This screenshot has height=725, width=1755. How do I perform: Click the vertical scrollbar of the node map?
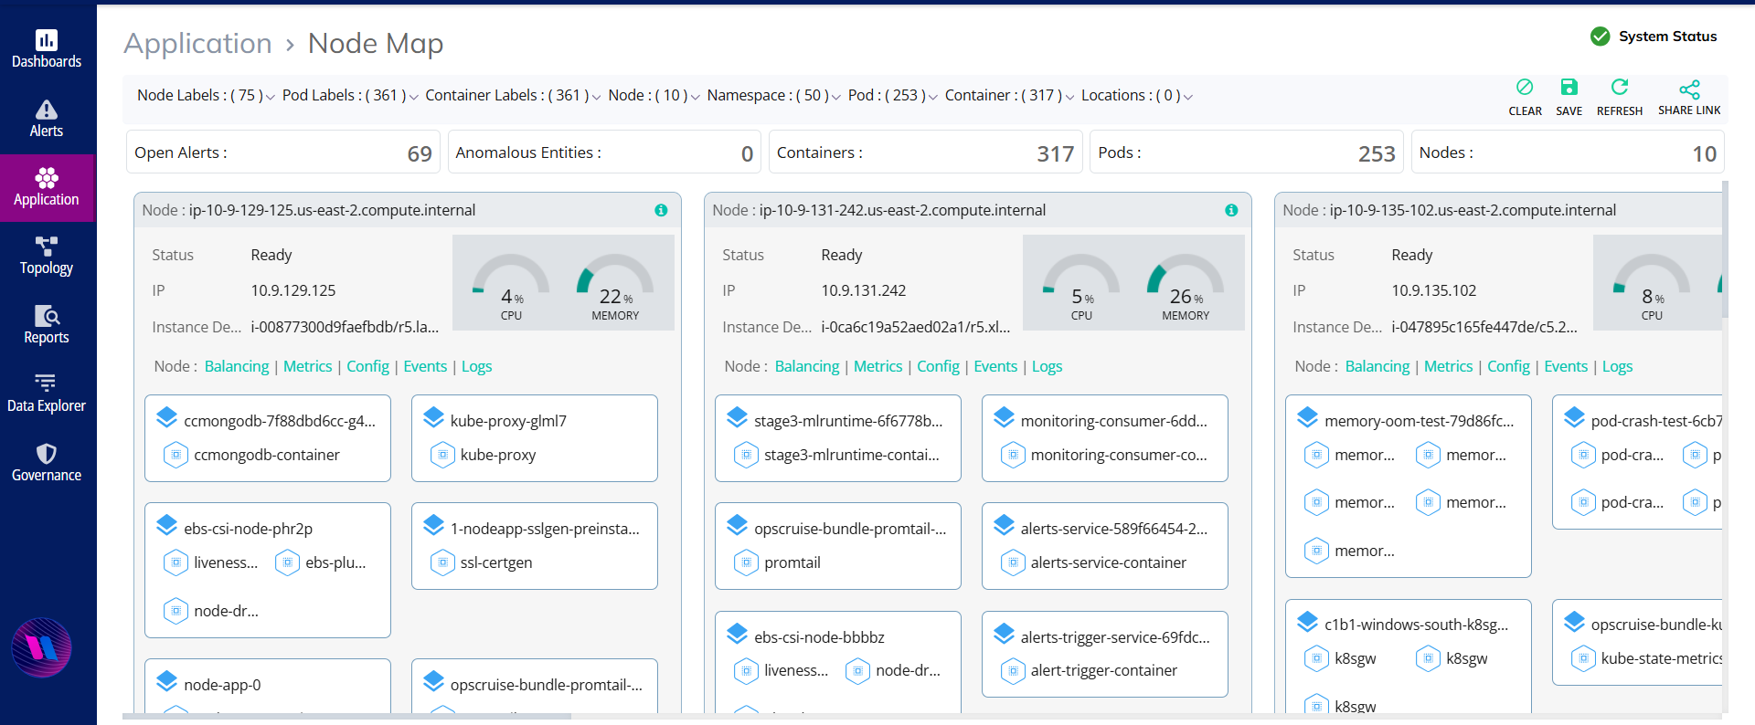pyautogui.click(x=1725, y=248)
